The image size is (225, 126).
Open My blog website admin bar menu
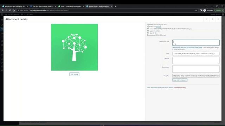pyautogui.click(x=12, y=14)
